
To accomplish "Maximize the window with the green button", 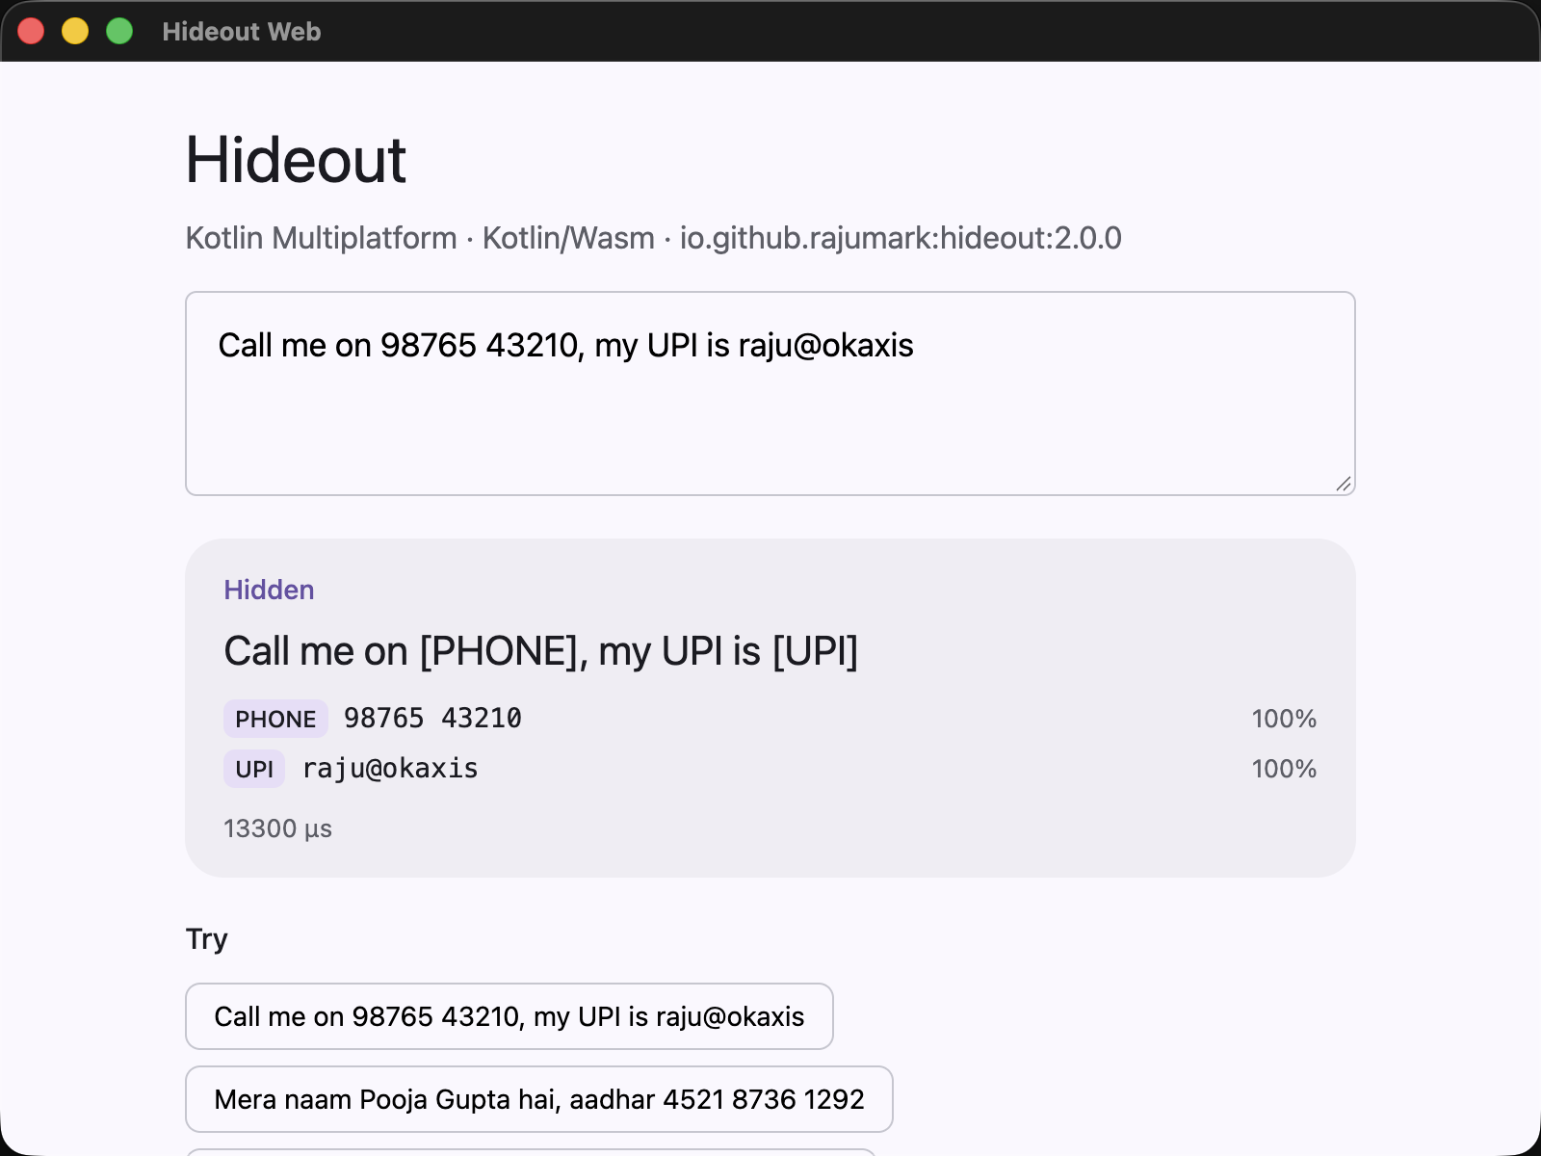I will click(119, 31).
